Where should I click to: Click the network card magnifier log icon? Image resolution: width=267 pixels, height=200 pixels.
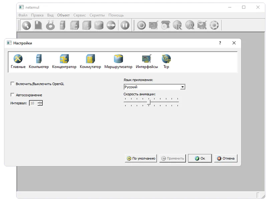pyautogui.click(x=202, y=25)
